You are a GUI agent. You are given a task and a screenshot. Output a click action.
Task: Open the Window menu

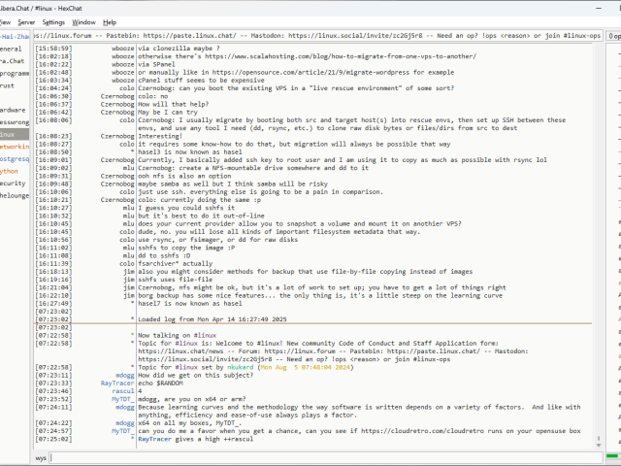(x=84, y=21)
